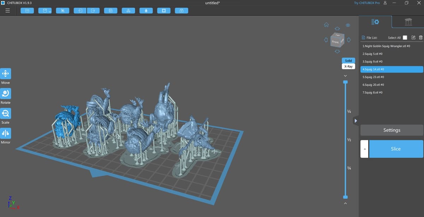Select the Scale tool
The width and height of the screenshot is (424, 217).
coord(6,113)
